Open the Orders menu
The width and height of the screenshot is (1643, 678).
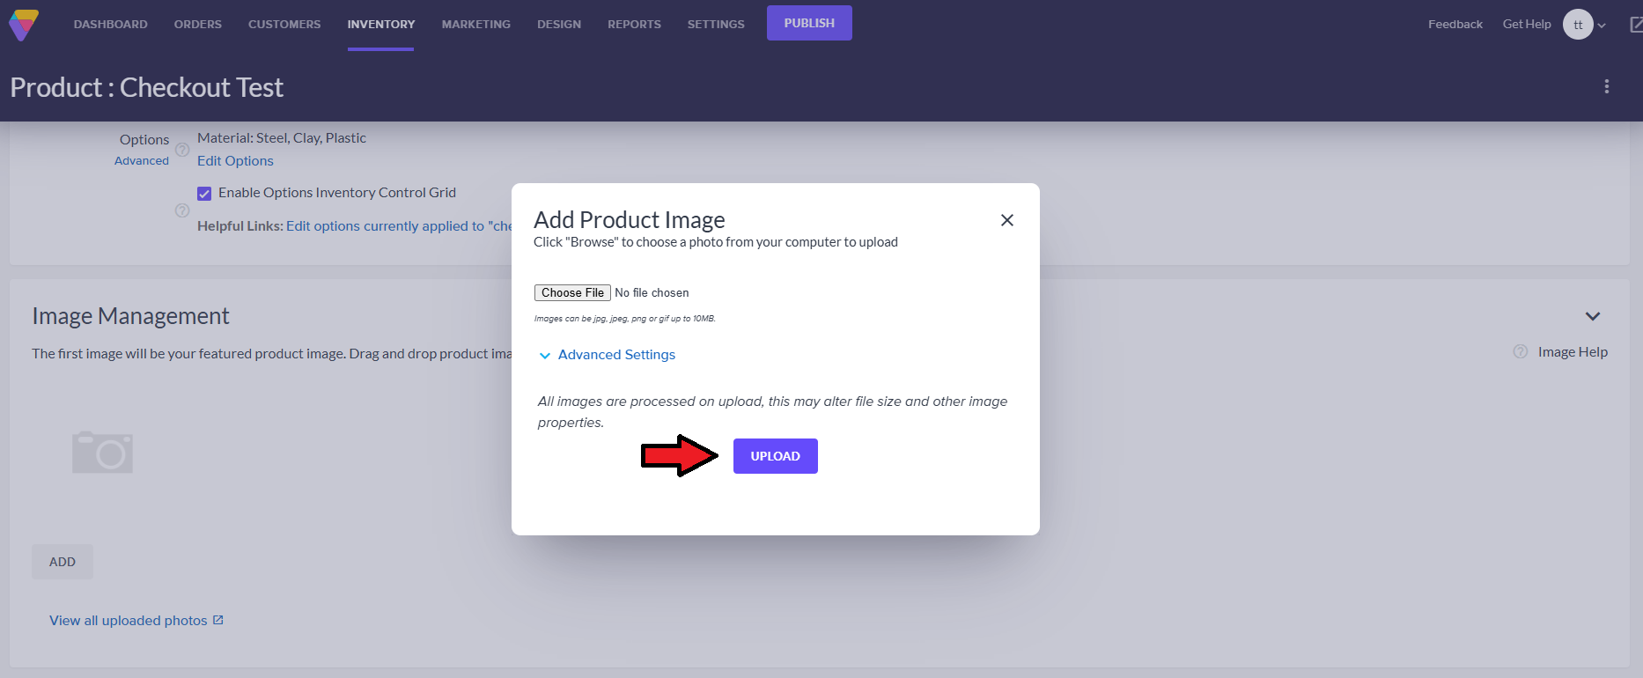click(198, 25)
